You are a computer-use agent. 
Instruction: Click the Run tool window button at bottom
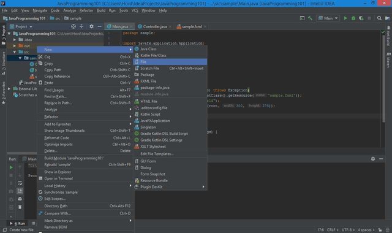point(18,223)
